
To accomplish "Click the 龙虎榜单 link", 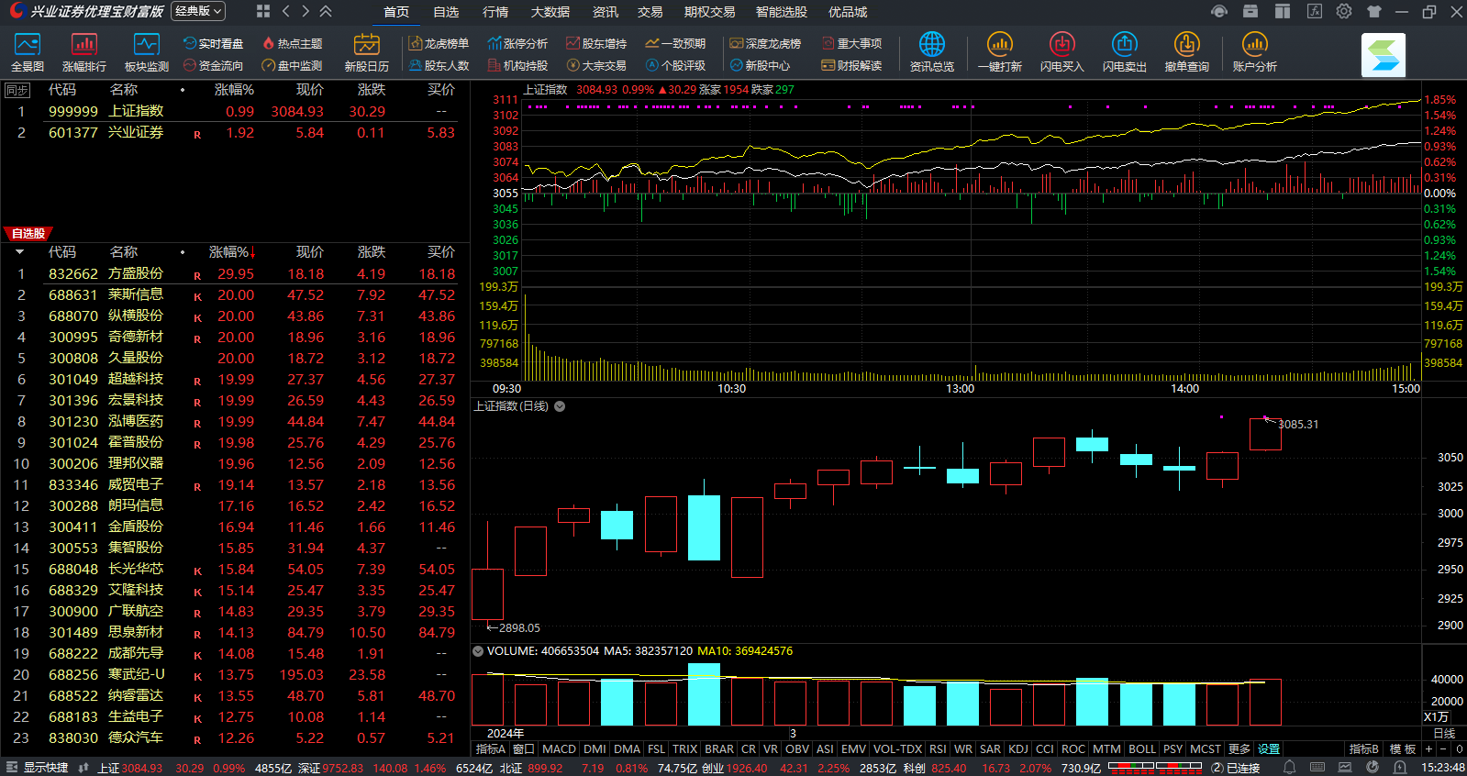I will coord(439,43).
